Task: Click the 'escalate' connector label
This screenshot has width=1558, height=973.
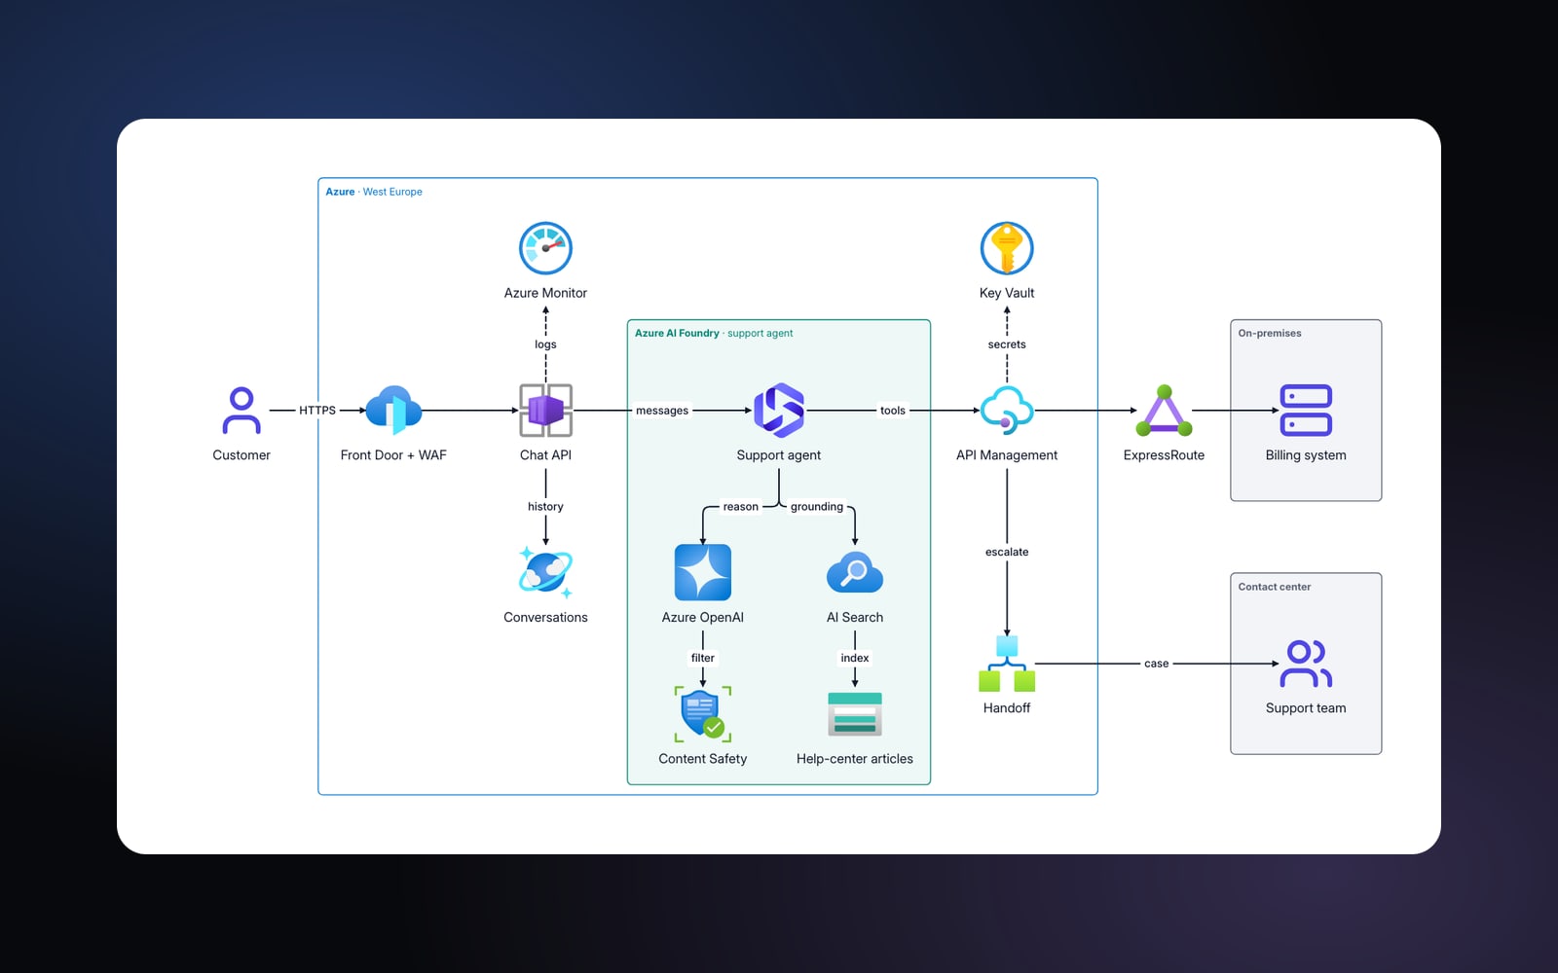Action: pyautogui.click(x=1007, y=552)
